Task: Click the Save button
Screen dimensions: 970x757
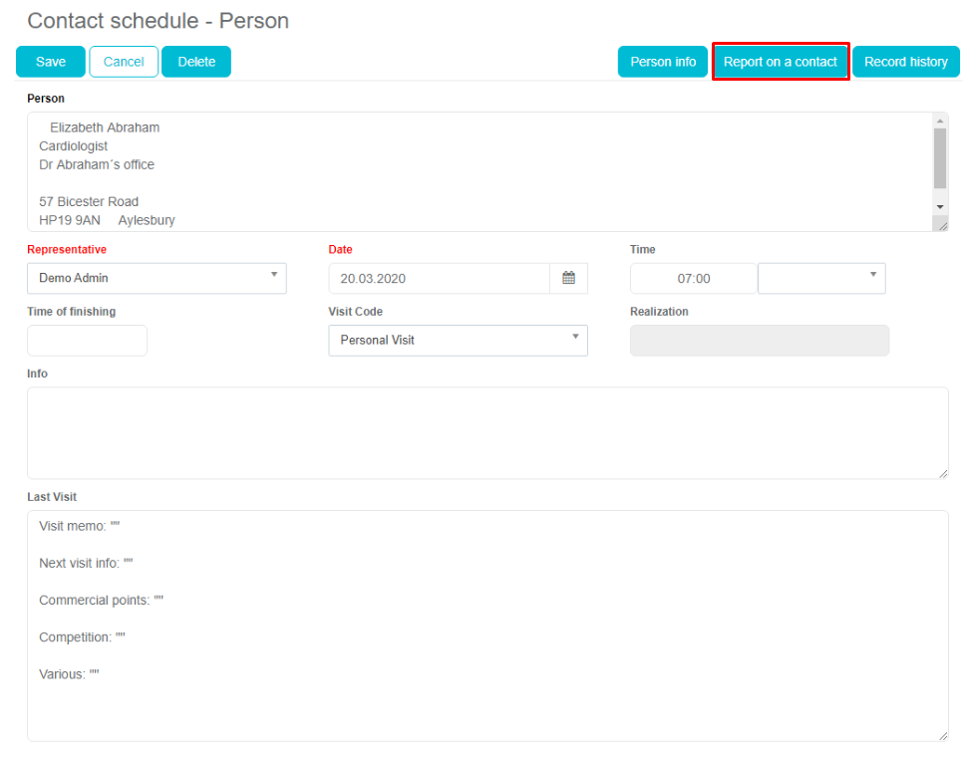Action: click(x=51, y=62)
